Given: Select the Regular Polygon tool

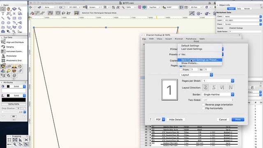Looking at the screenshot, I should (x=20, y=27).
